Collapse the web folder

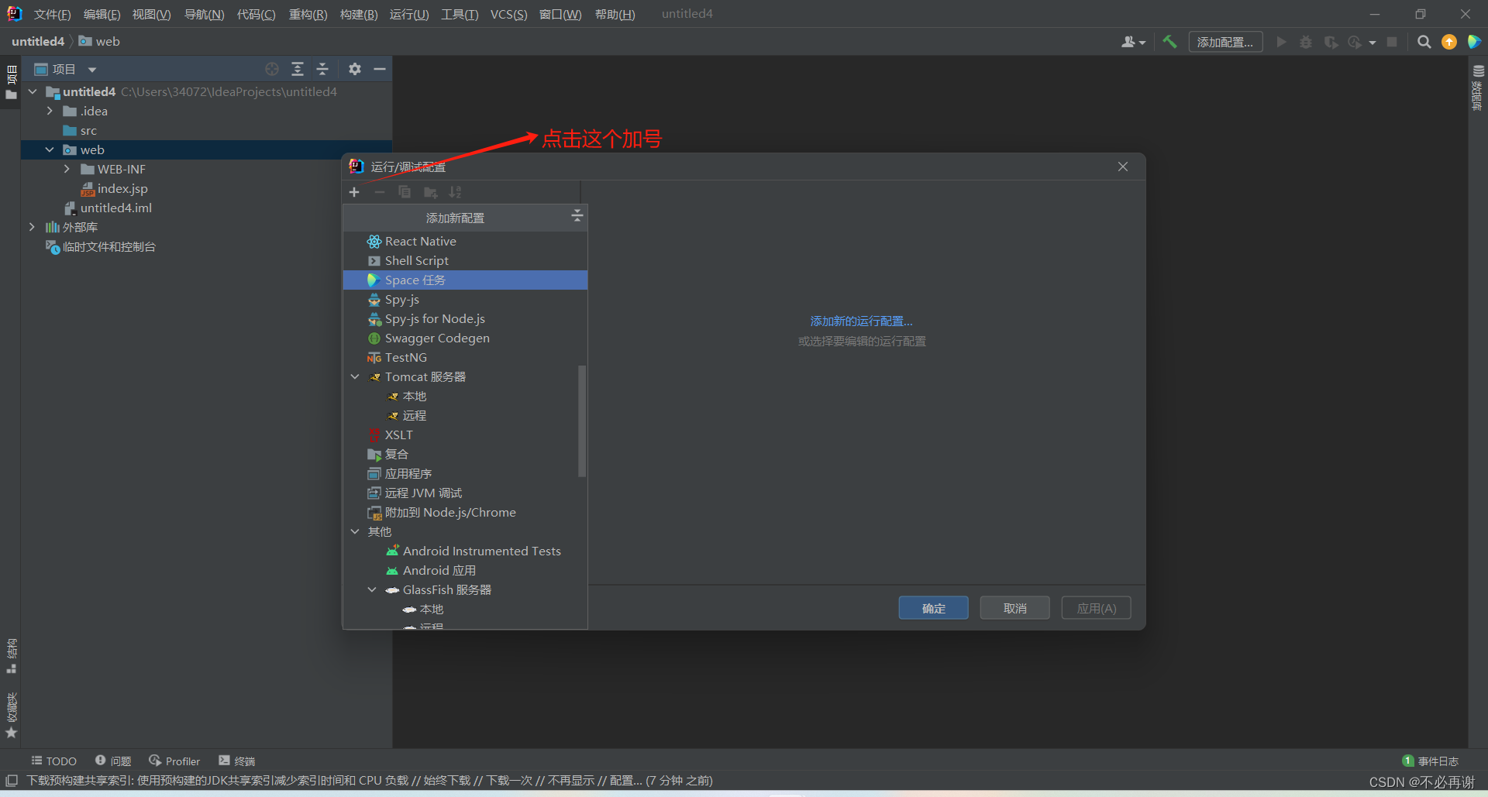(50, 150)
